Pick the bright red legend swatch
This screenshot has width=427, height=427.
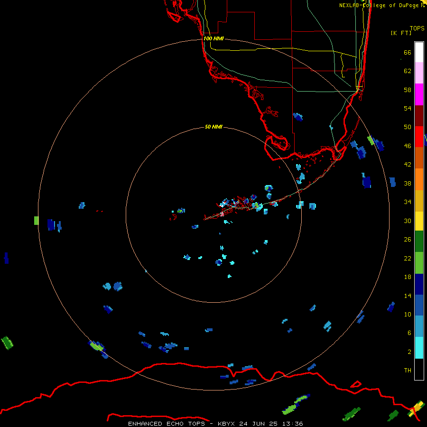click(x=419, y=137)
